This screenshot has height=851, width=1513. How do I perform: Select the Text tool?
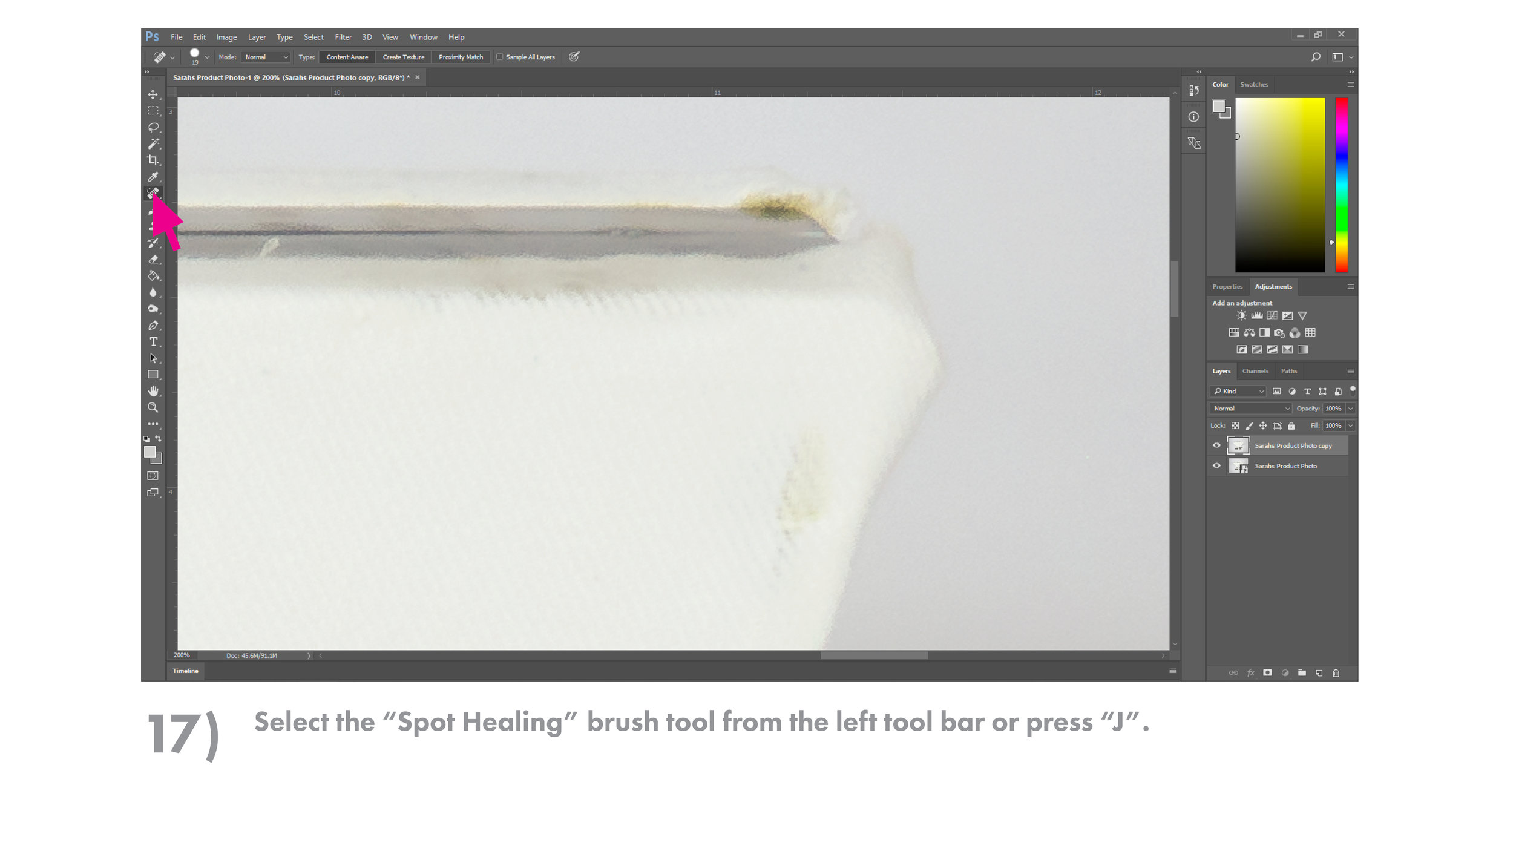tap(153, 342)
